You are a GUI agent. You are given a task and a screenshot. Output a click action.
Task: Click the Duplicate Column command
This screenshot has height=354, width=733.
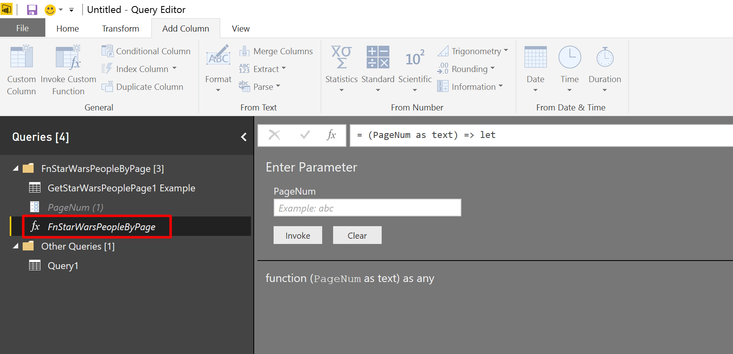coord(142,87)
